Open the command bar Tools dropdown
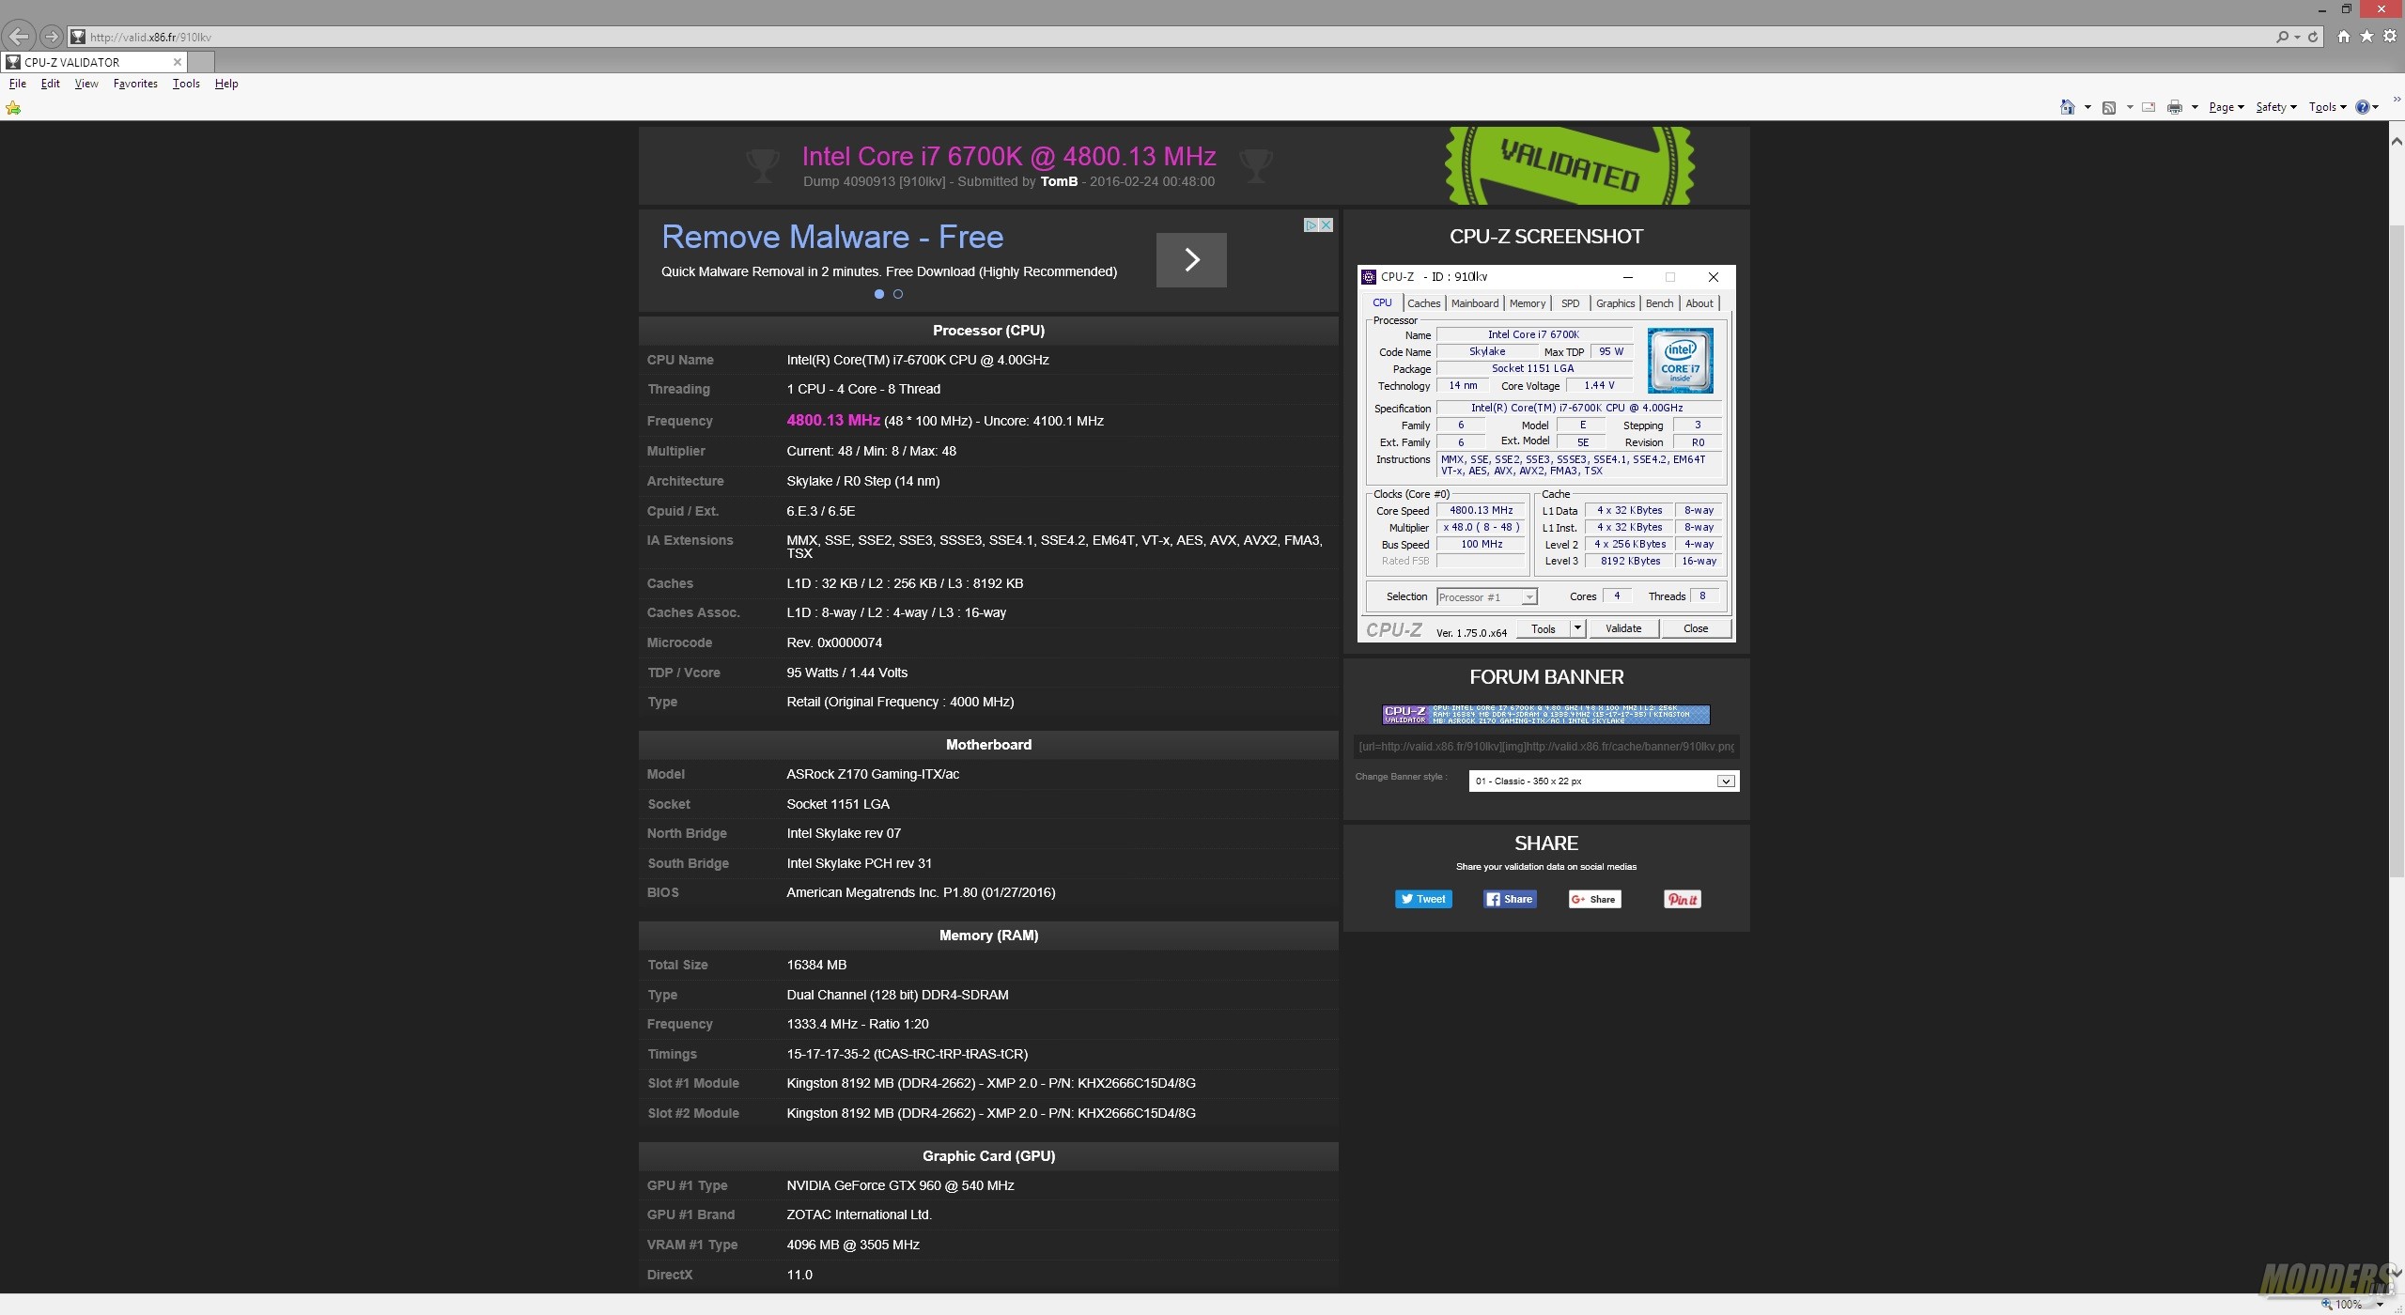 click(2327, 107)
